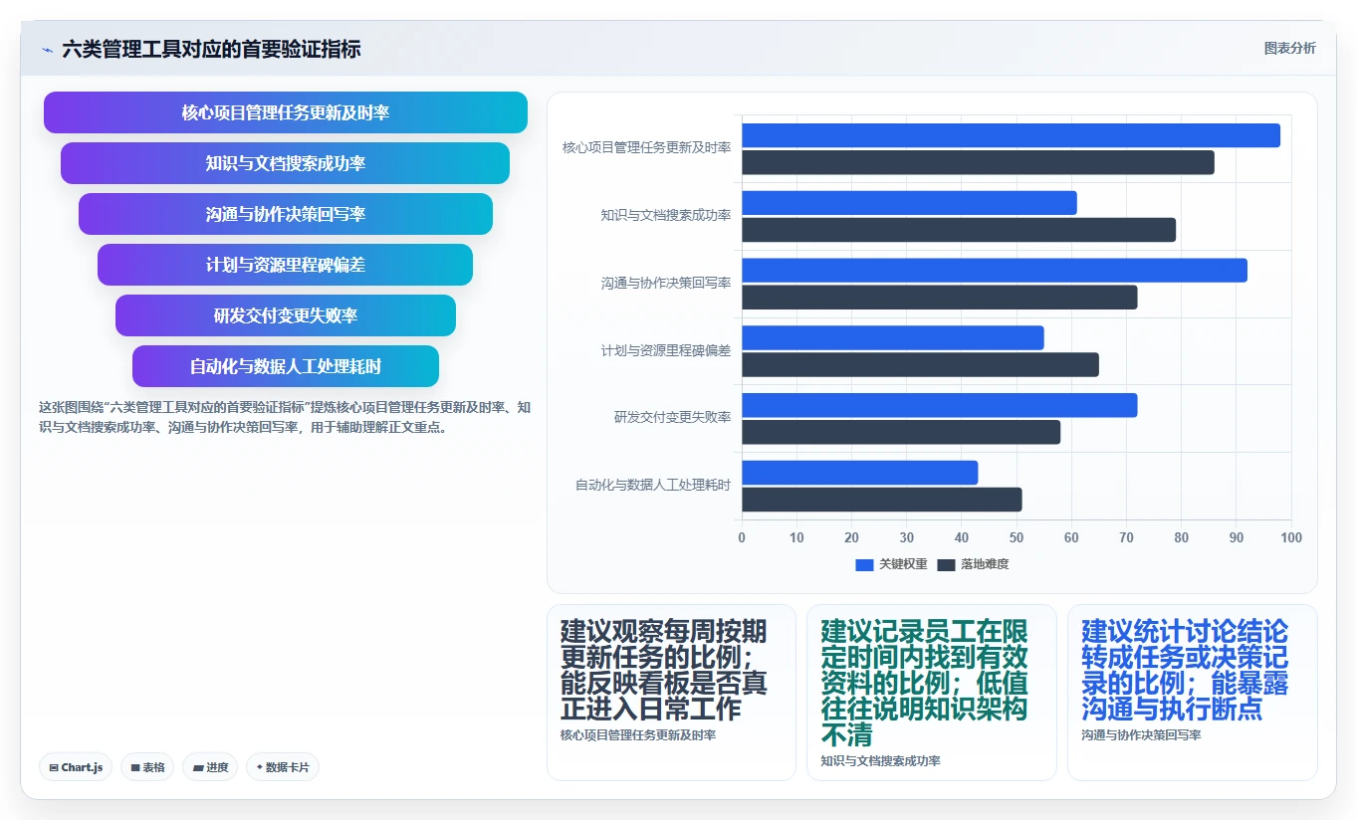Viewport: 1357px width, 820px height.
Task: Toggle the 关键权重 legend label
Action: (x=903, y=564)
